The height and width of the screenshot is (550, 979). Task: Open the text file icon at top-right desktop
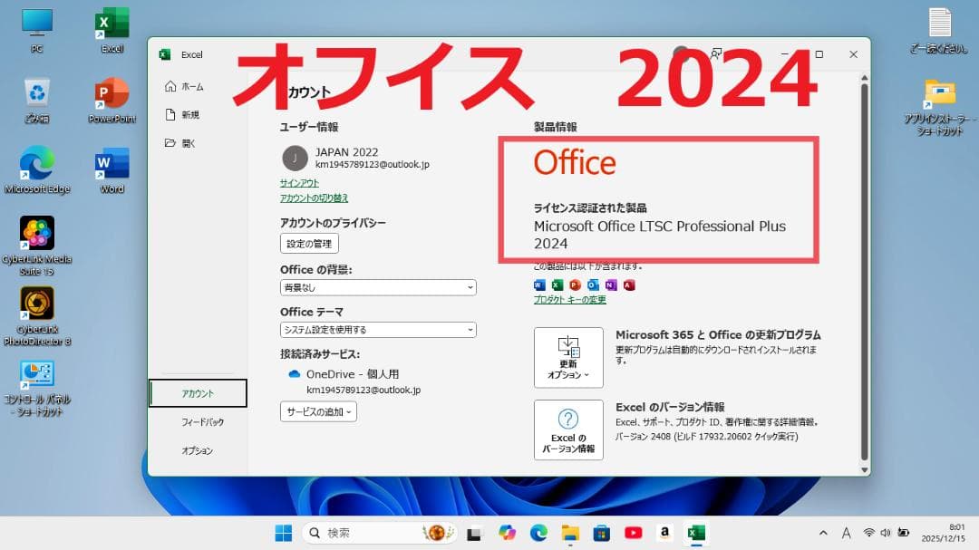click(940, 30)
